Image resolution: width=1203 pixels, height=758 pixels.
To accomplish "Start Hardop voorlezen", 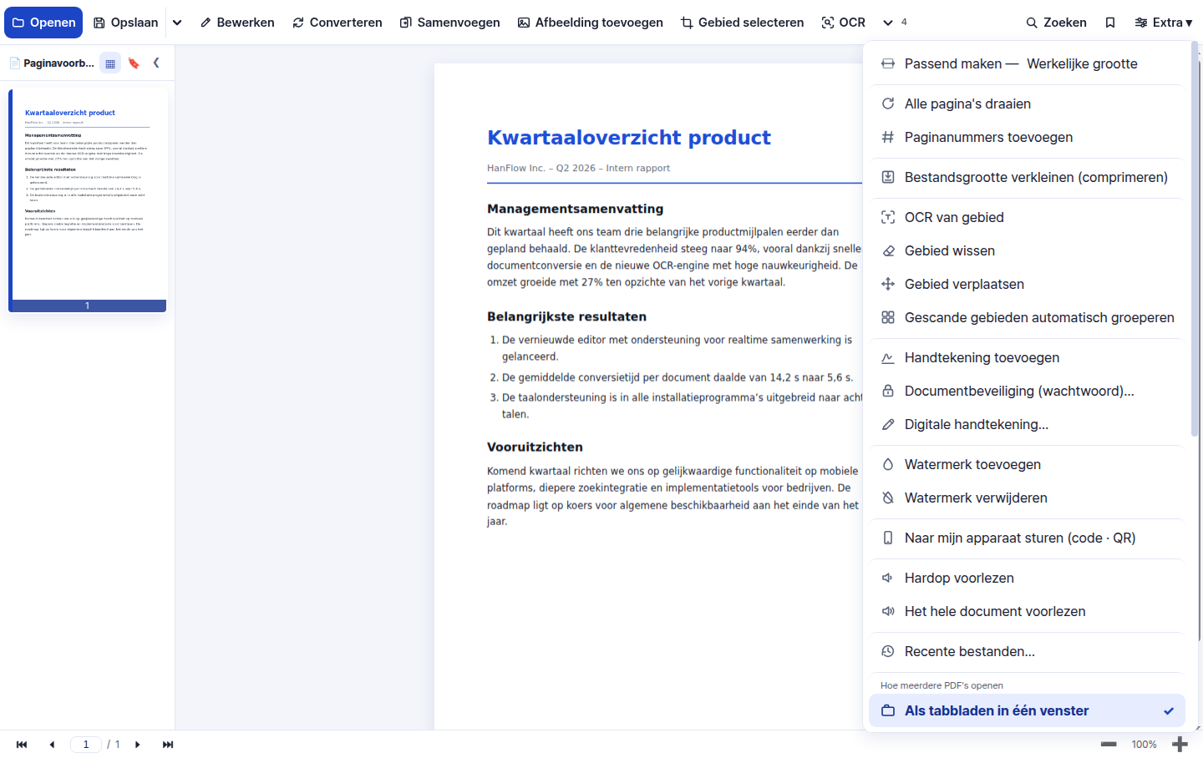I will (1027, 578).
